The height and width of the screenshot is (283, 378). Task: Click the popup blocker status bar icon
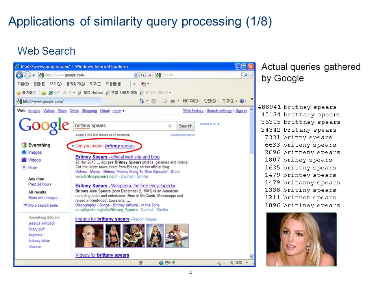pyautogui.click(x=141, y=263)
